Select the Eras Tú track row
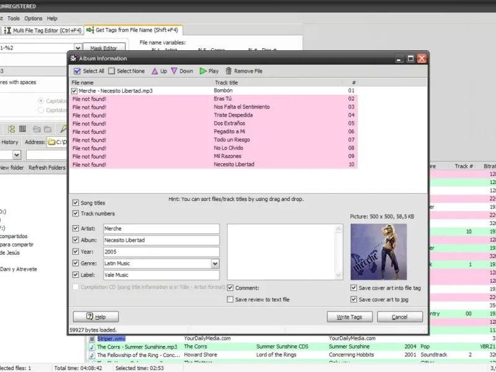The width and height of the screenshot is (496, 372). pos(213,99)
